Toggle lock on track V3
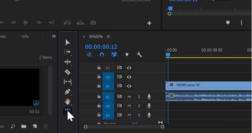The image size is (252, 133). click(99, 68)
